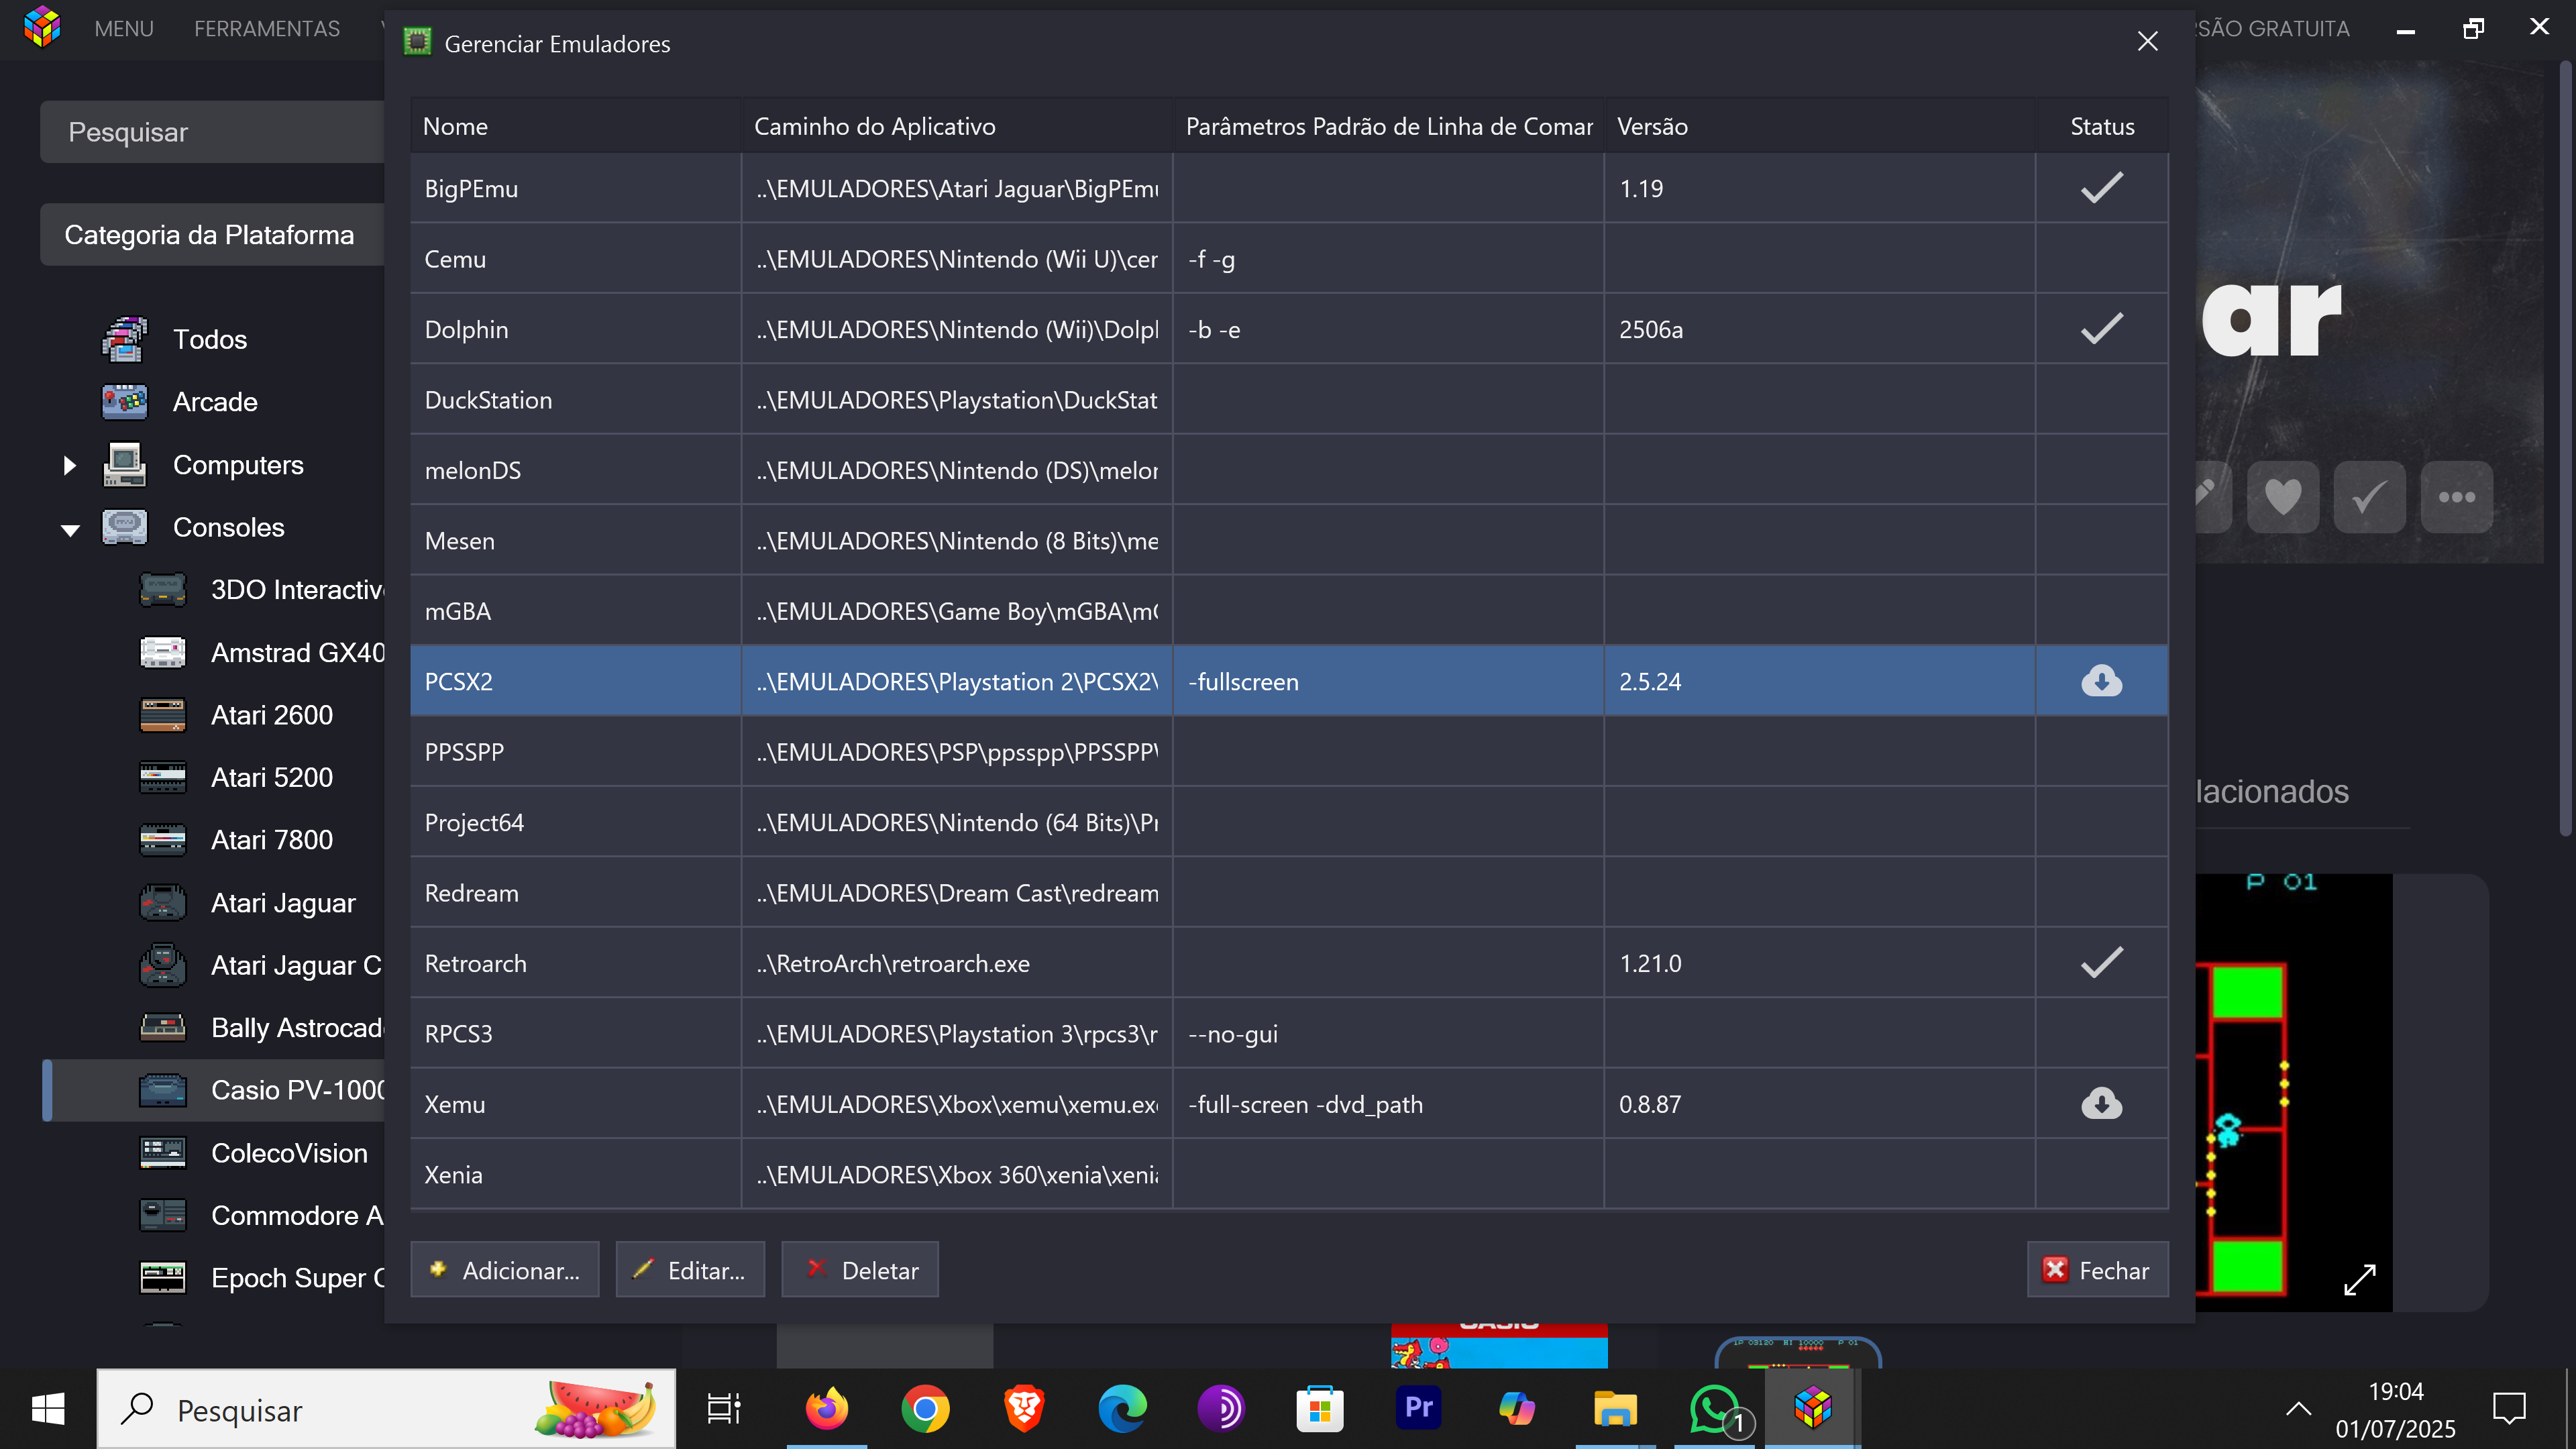Select the Atari 2600 console icon
Screen dimensions: 2576x1449
click(x=162, y=715)
